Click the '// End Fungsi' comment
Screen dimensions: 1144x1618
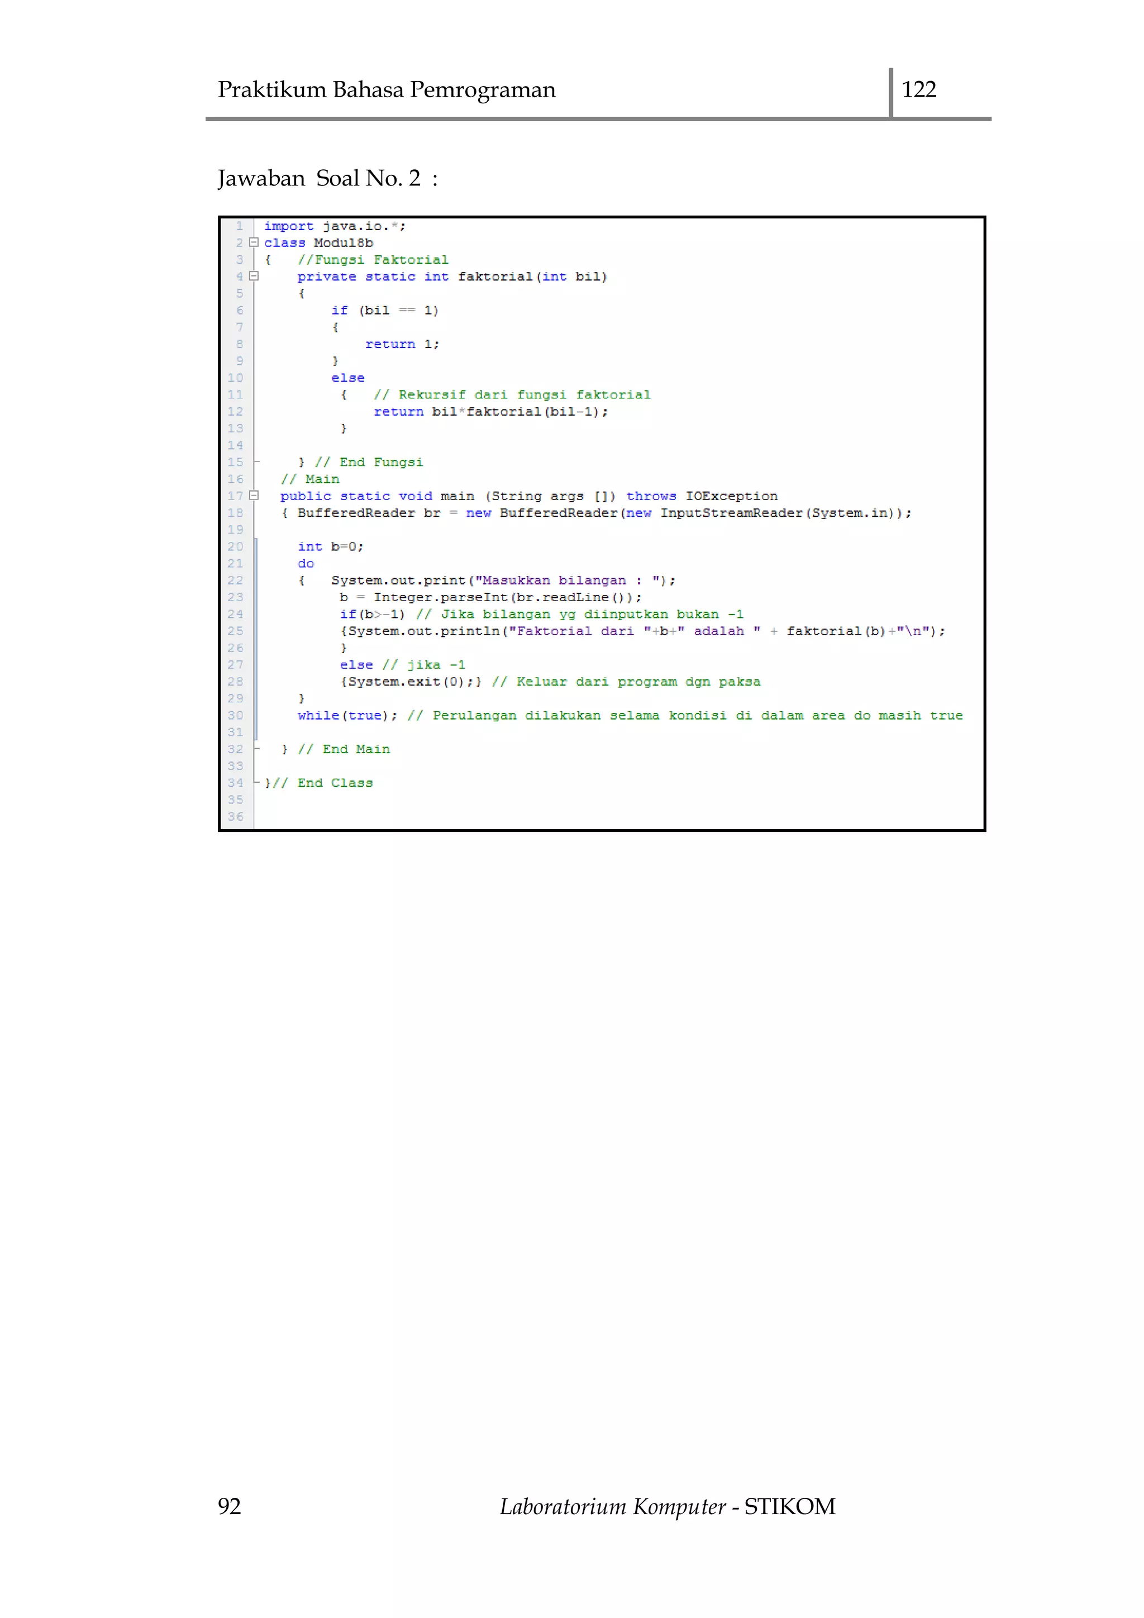(x=369, y=462)
